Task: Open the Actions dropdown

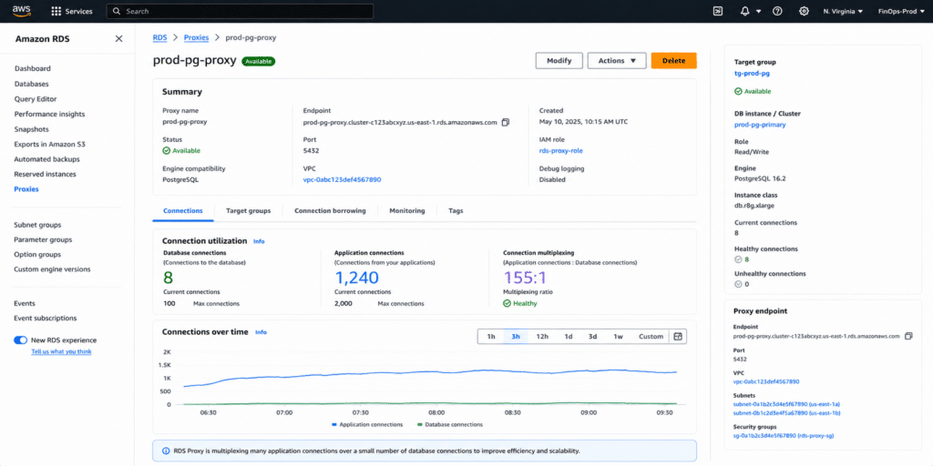Action: [x=617, y=61]
